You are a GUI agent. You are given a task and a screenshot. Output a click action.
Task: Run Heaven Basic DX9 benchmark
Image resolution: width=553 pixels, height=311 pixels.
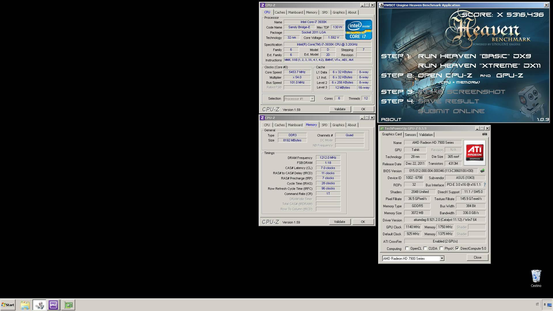point(474,56)
